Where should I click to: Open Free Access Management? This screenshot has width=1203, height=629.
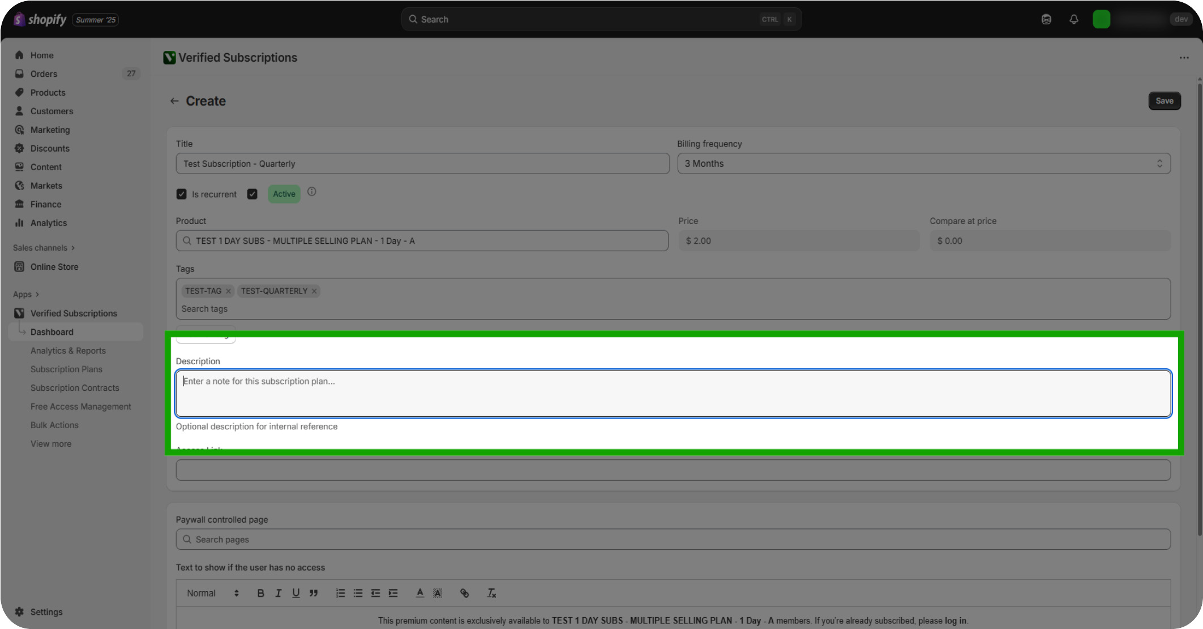point(80,406)
